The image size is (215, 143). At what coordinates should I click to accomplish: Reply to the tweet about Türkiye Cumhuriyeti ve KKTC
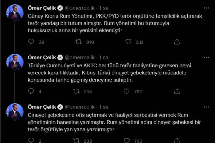(31, 91)
